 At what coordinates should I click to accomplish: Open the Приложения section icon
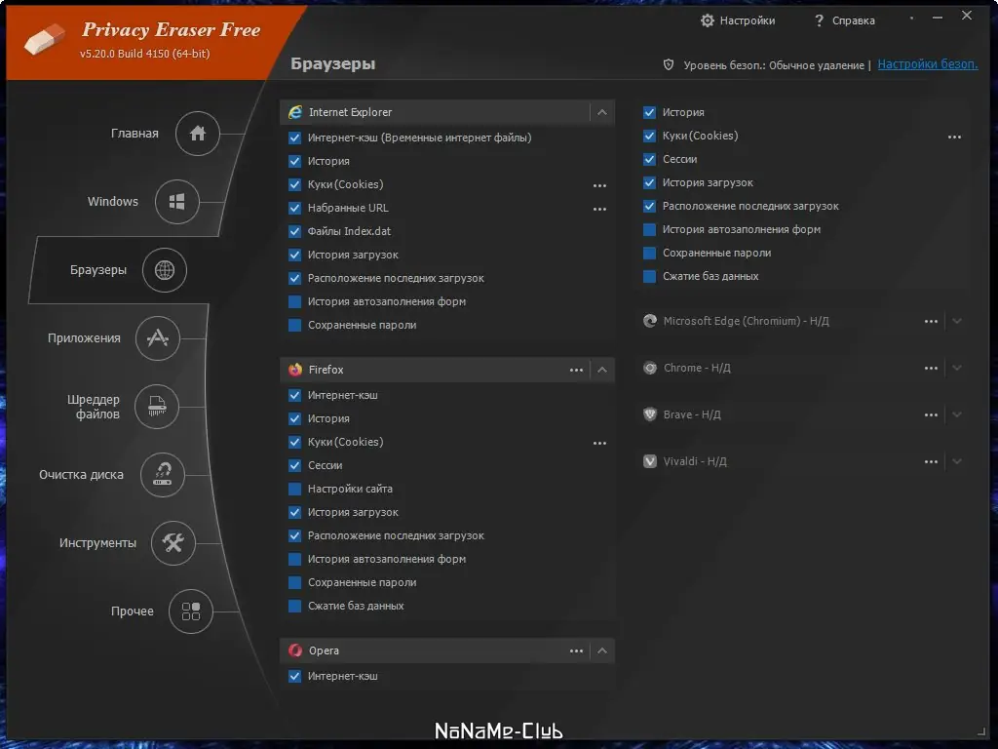click(158, 338)
